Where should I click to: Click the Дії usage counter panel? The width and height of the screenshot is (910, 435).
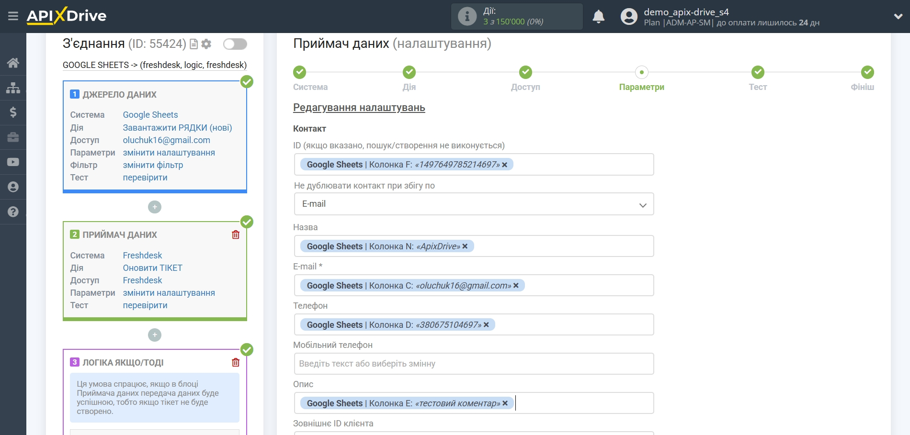click(517, 16)
